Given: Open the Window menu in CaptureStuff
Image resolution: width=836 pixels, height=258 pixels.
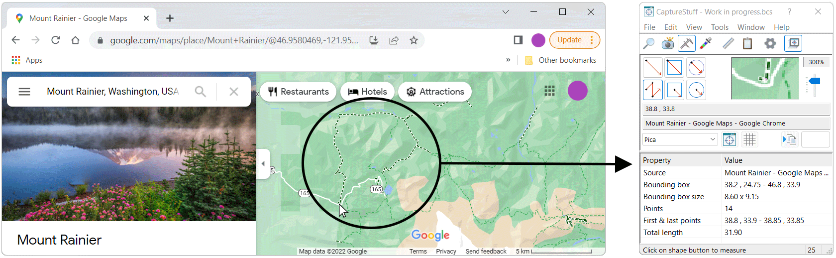Looking at the screenshot, I should (x=751, y=27).
